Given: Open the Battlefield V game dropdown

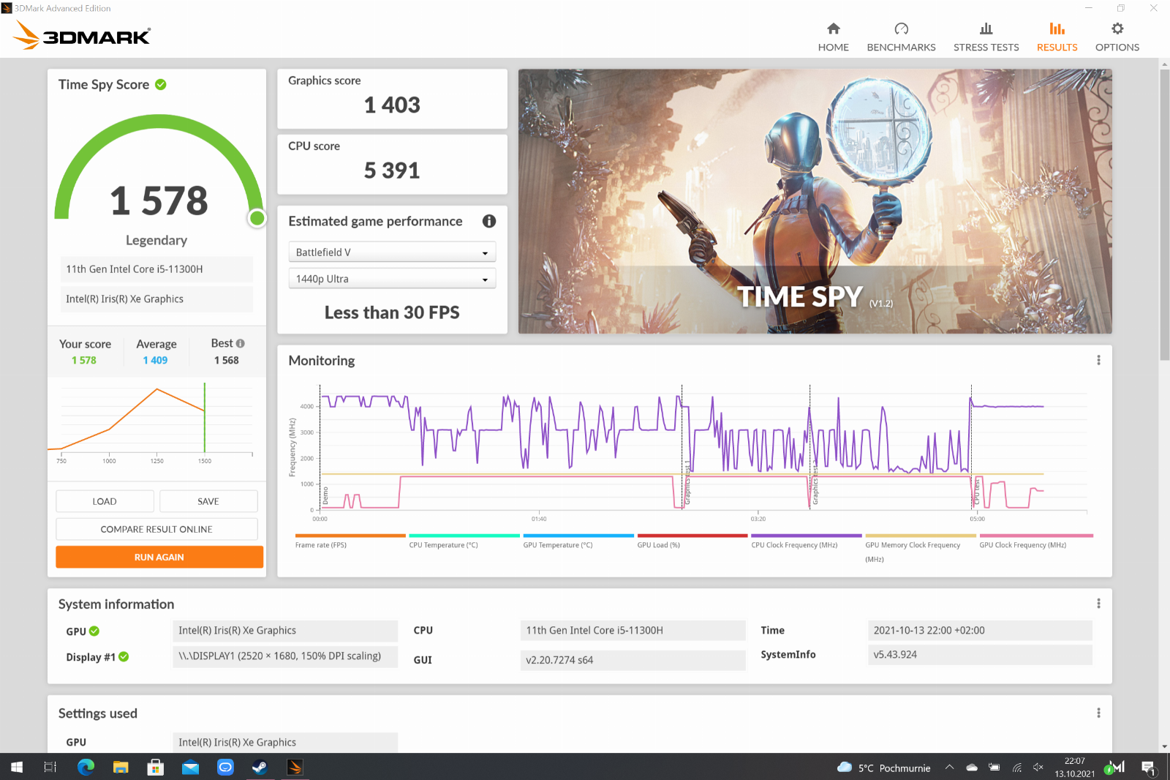Looking at the screenshot, I should point(392,252).
